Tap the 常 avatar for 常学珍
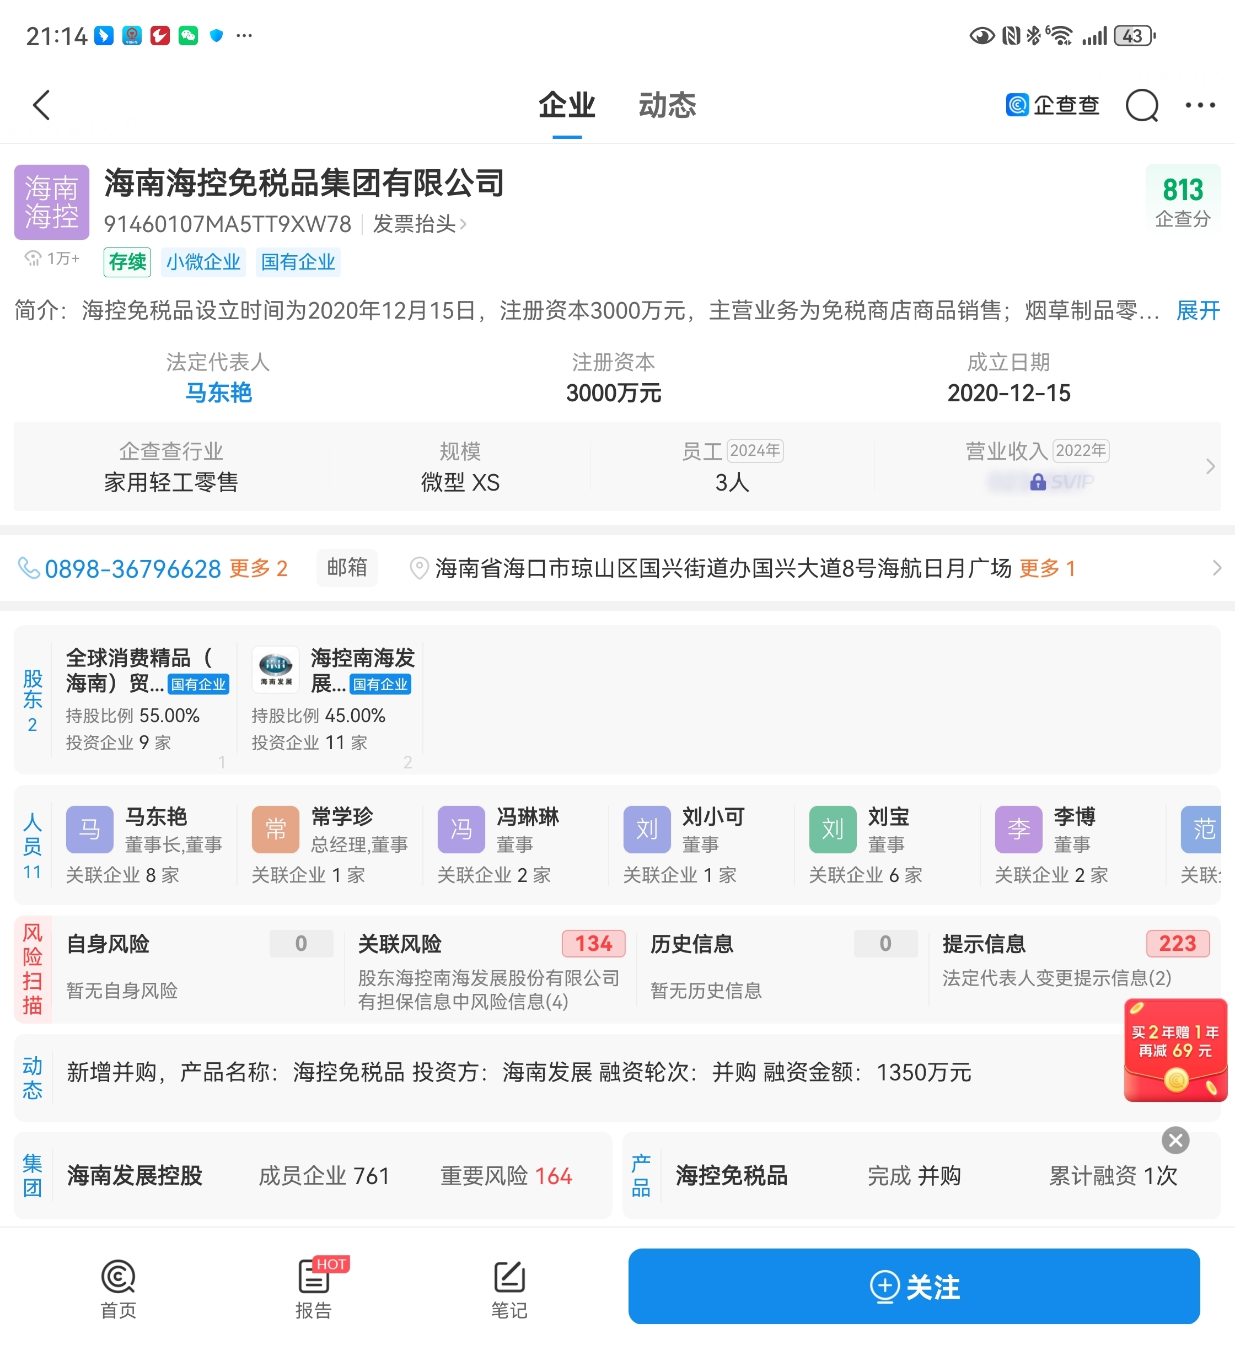 tap(275, 829)
